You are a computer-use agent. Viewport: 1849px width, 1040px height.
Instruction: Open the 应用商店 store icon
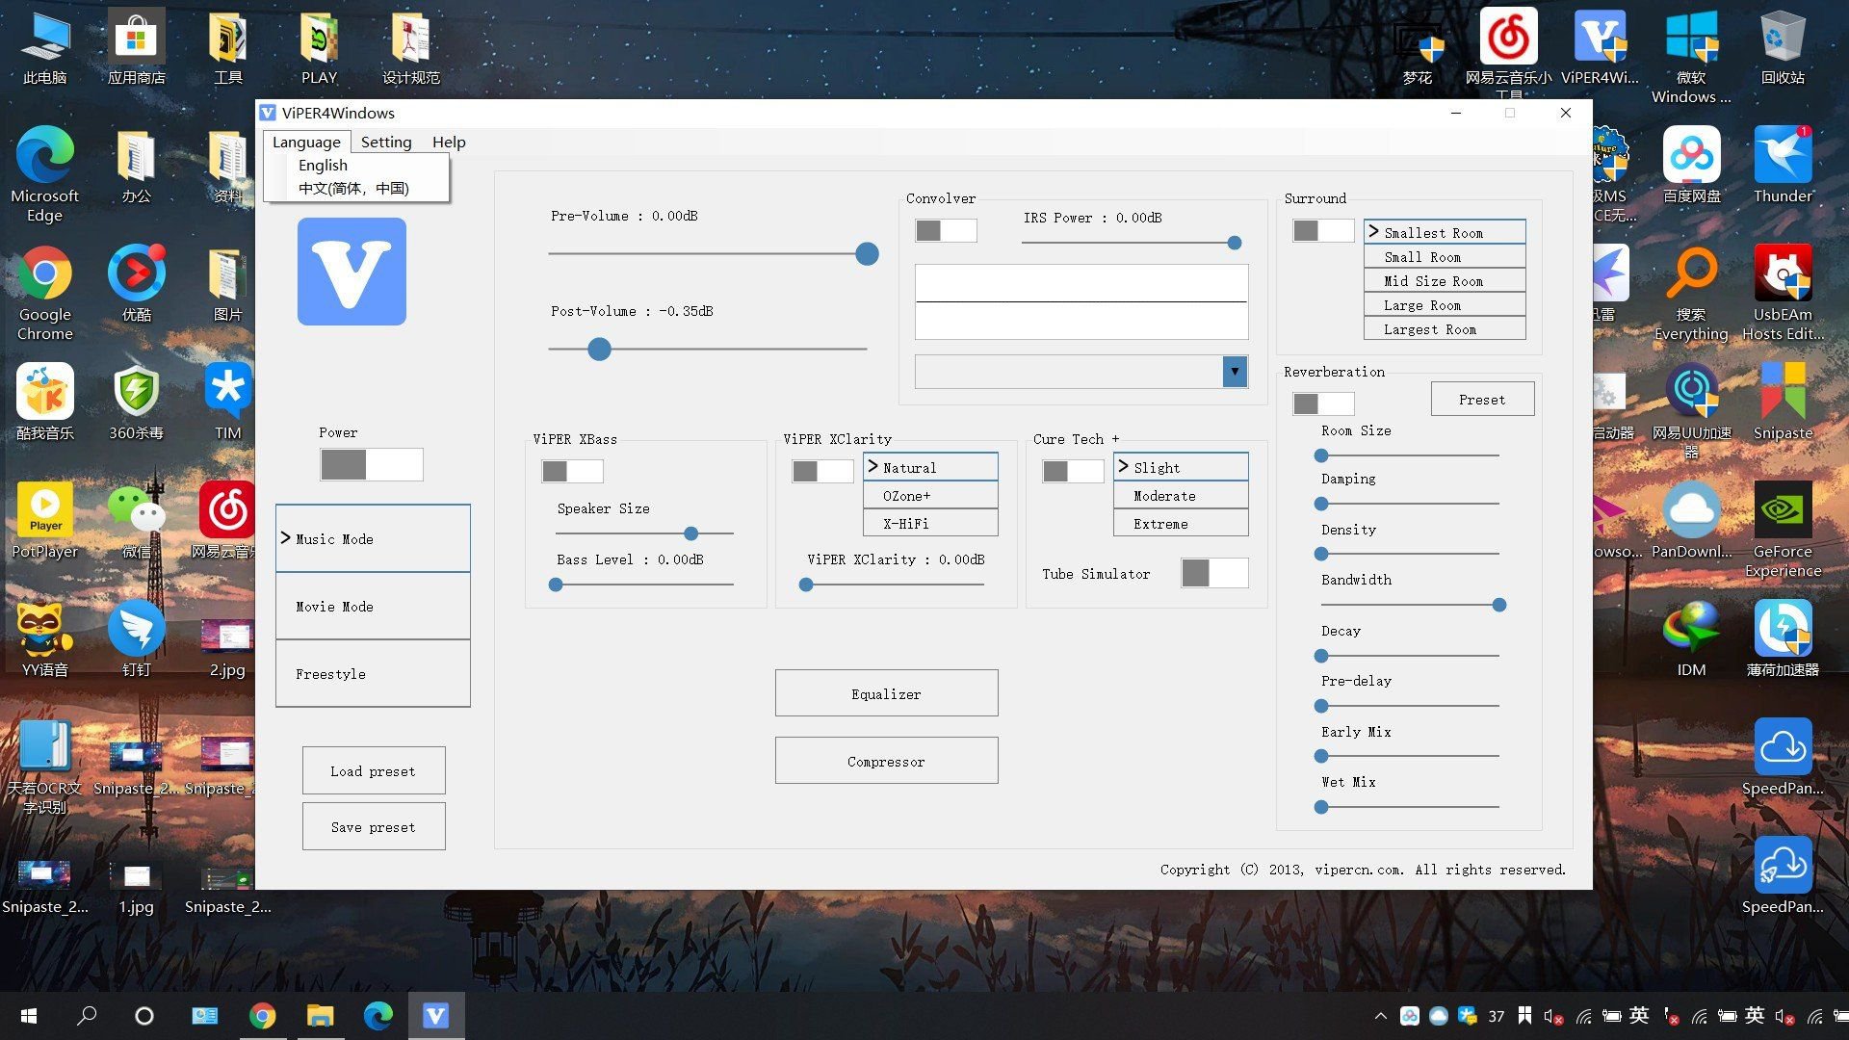pyautogui.click(x=136, y=48)
